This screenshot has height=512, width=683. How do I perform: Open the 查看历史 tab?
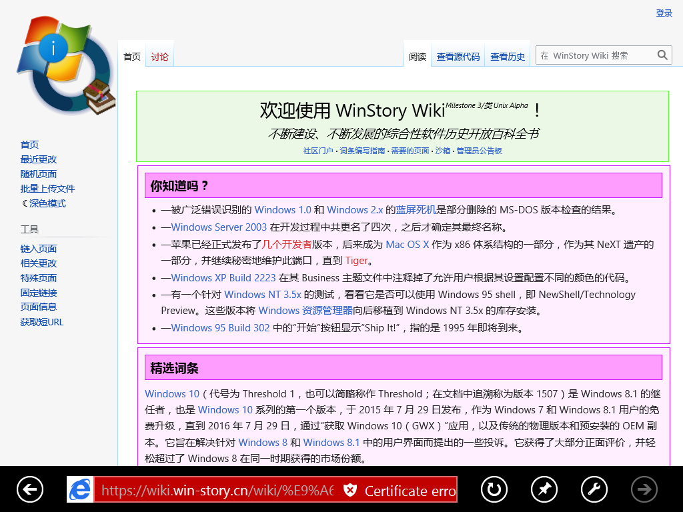click(508, 57)
